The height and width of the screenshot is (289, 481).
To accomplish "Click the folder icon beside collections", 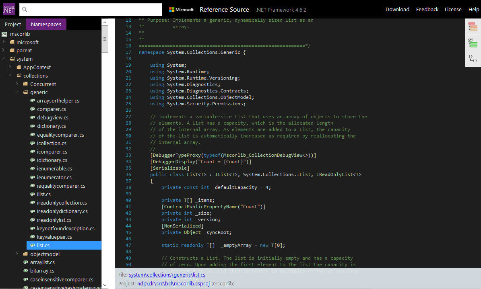I will [19, 76].
